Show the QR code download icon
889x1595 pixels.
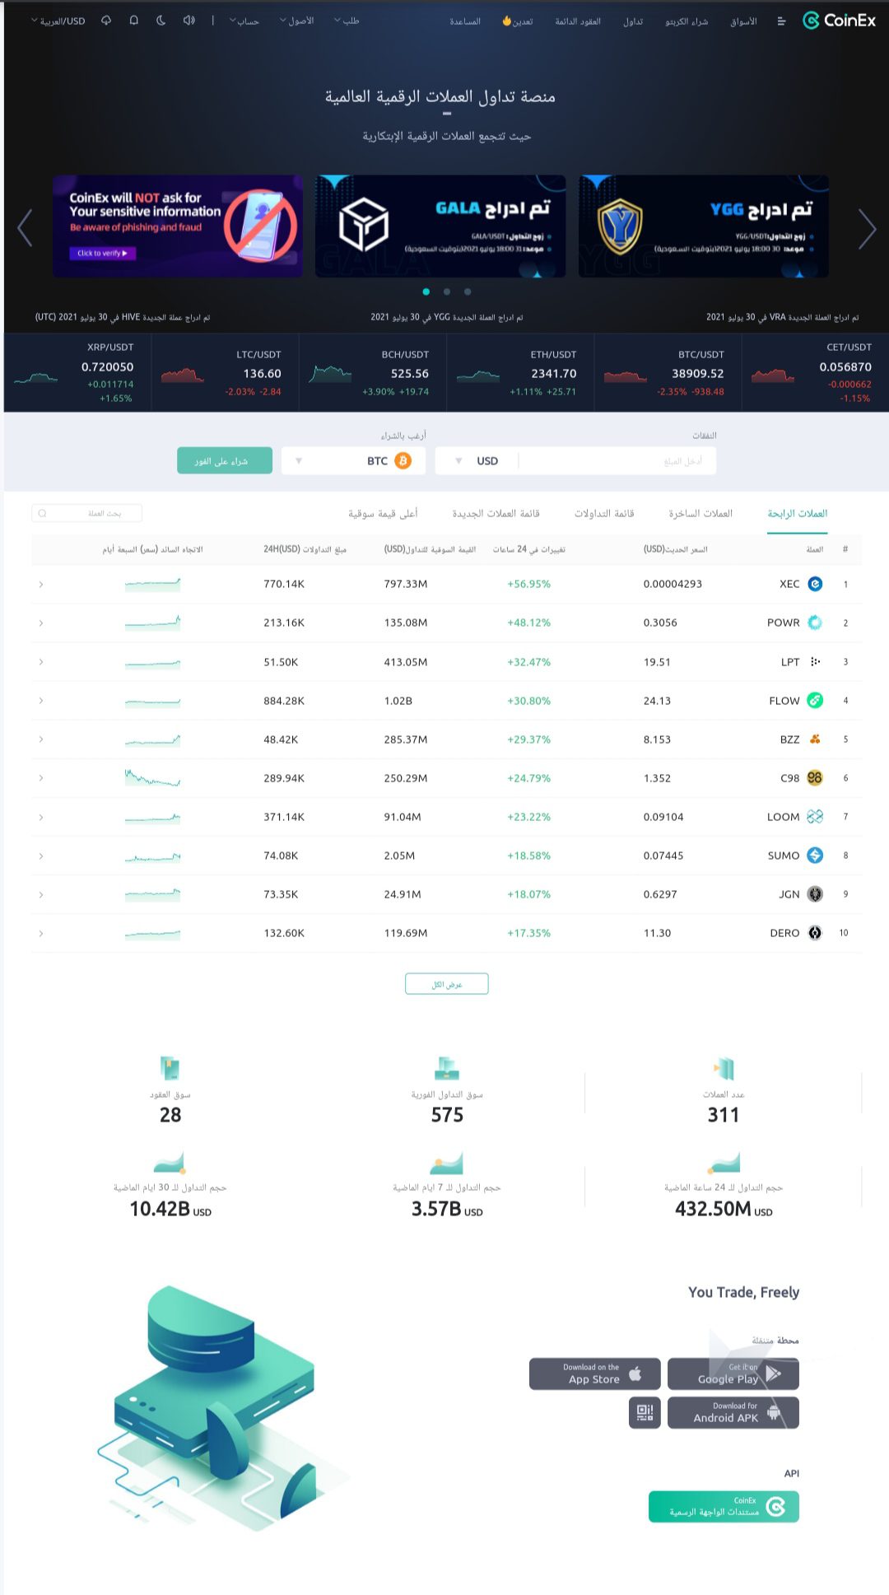pos(645,1412)
